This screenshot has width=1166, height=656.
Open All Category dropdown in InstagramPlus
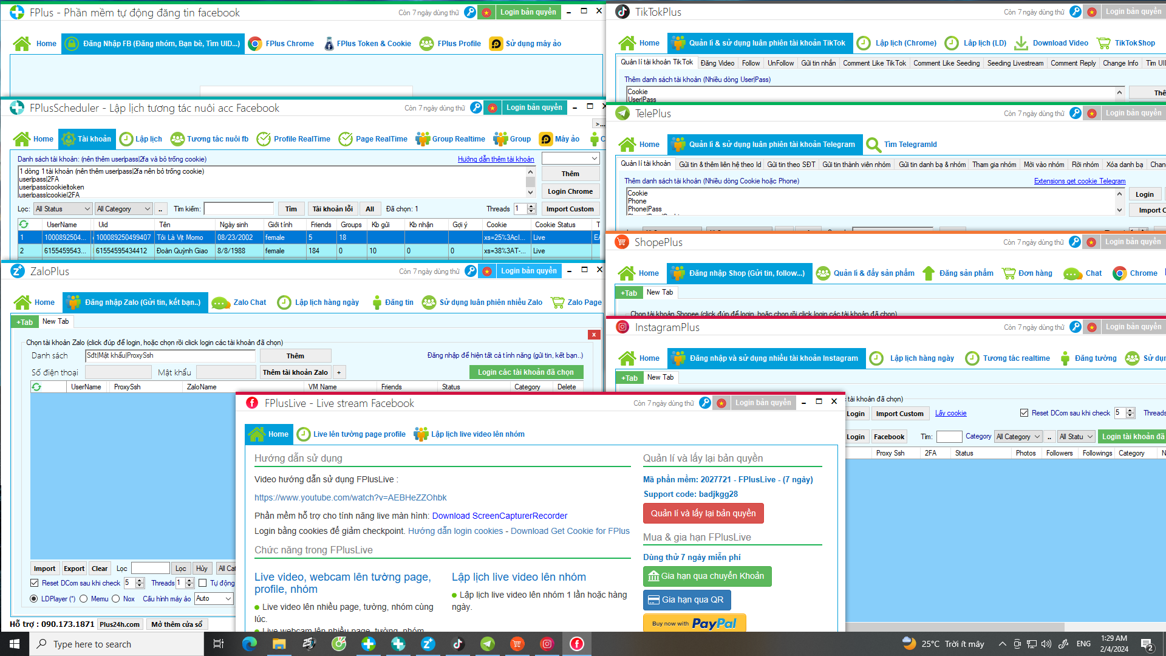point(1018,437)
